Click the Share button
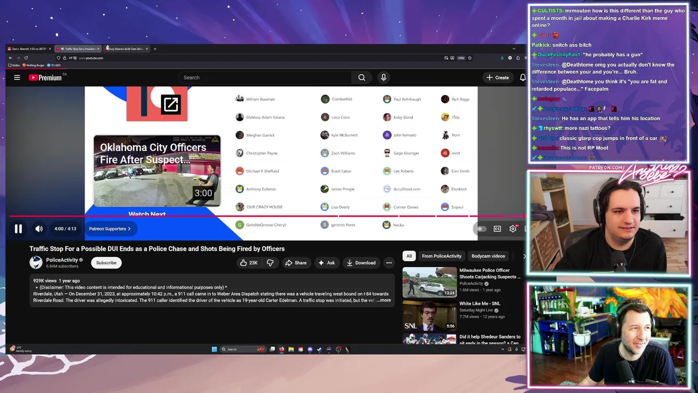This screenshot has height=393, width=698. [296, 263]
